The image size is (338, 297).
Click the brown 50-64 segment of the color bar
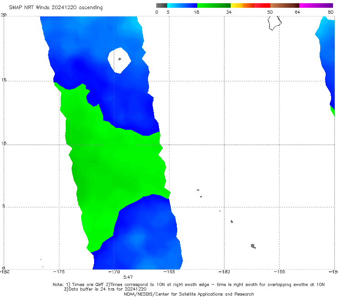[285, 5]
